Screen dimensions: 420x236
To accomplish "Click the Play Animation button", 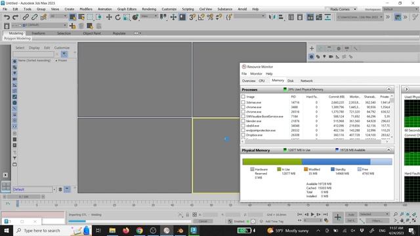I will 312,214.
